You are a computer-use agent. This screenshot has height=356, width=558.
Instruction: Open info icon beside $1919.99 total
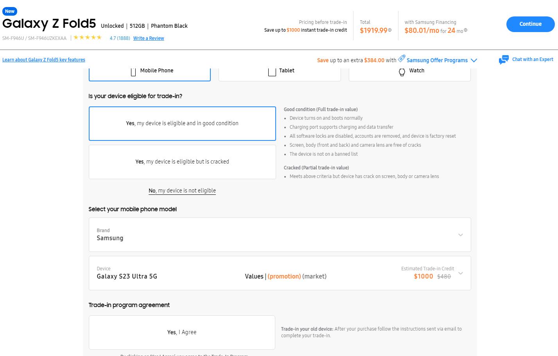(390, 30)
